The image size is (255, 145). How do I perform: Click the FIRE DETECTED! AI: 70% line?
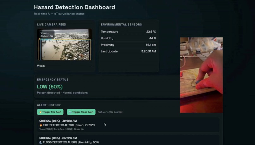pos(67,125)
